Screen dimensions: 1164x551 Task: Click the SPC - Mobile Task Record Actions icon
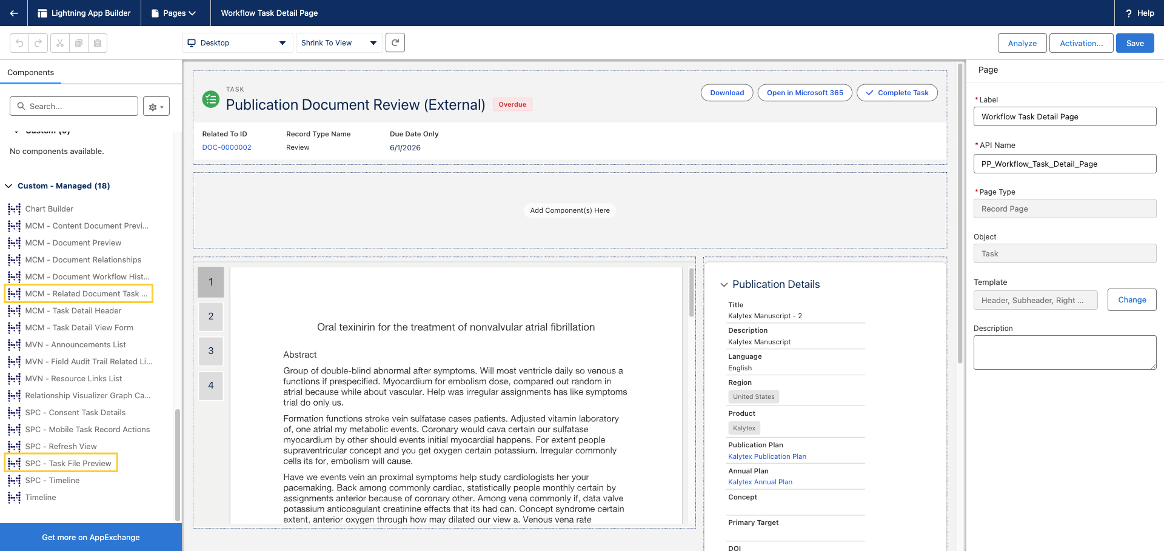pyautogui.click(x=14, y=430)
